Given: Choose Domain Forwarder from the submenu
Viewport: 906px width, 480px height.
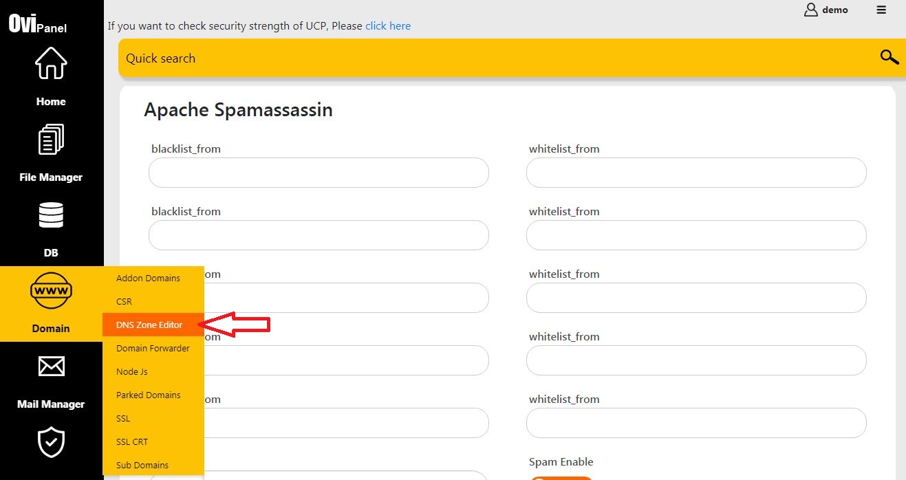Looking at the screenshot, I should 152,348.
